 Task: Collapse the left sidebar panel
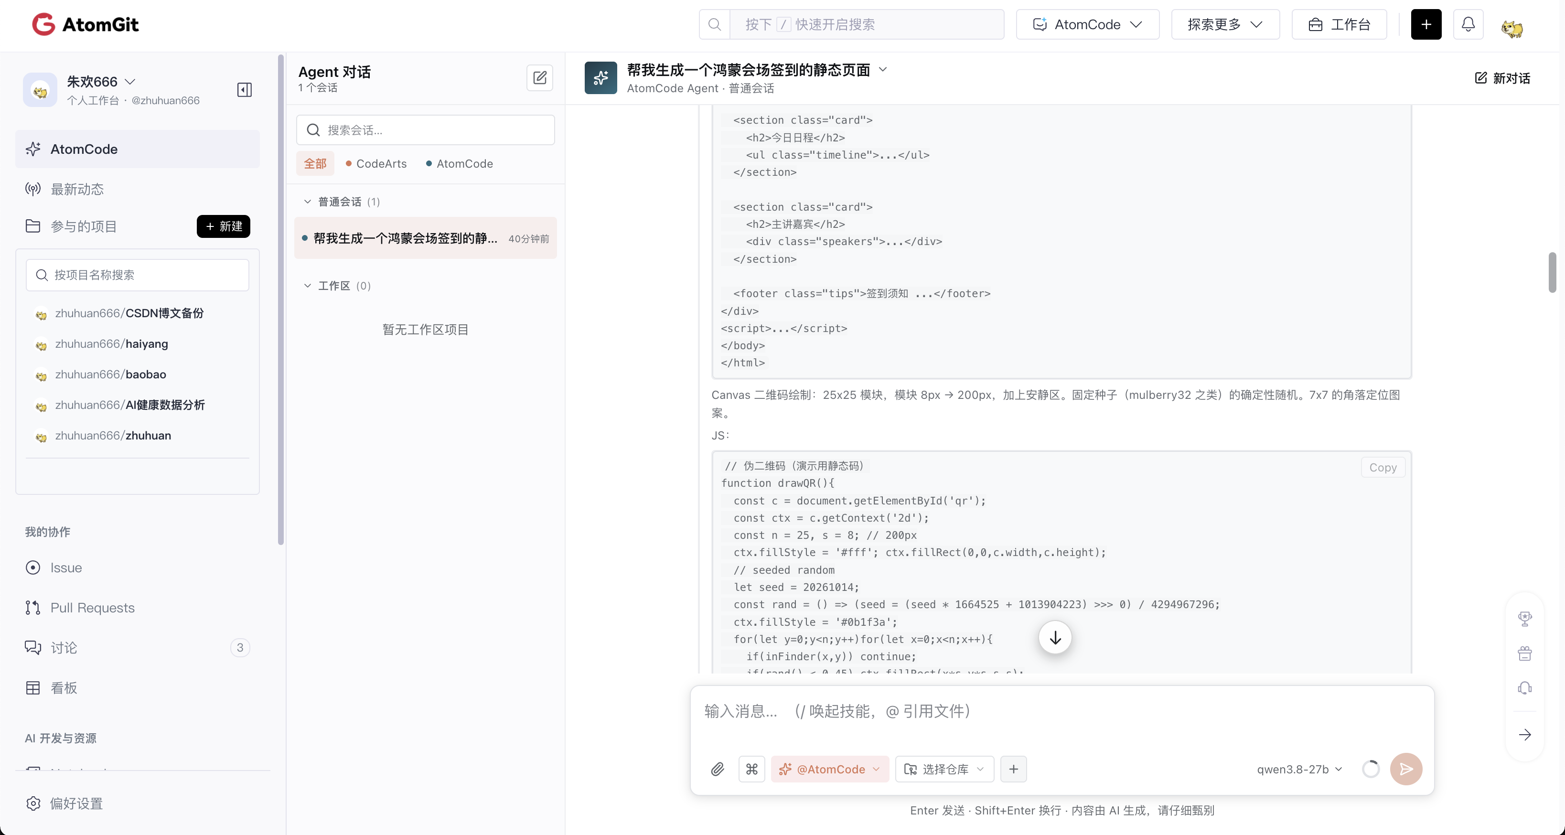[244, 90]
